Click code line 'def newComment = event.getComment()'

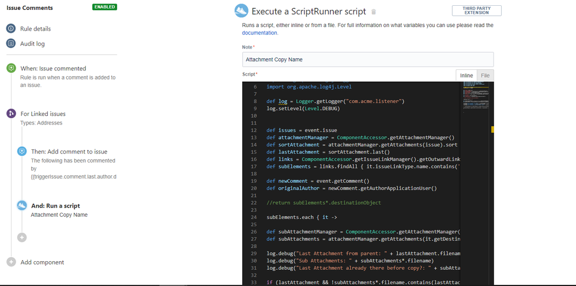pyautogui.click(x=318, y=181)
